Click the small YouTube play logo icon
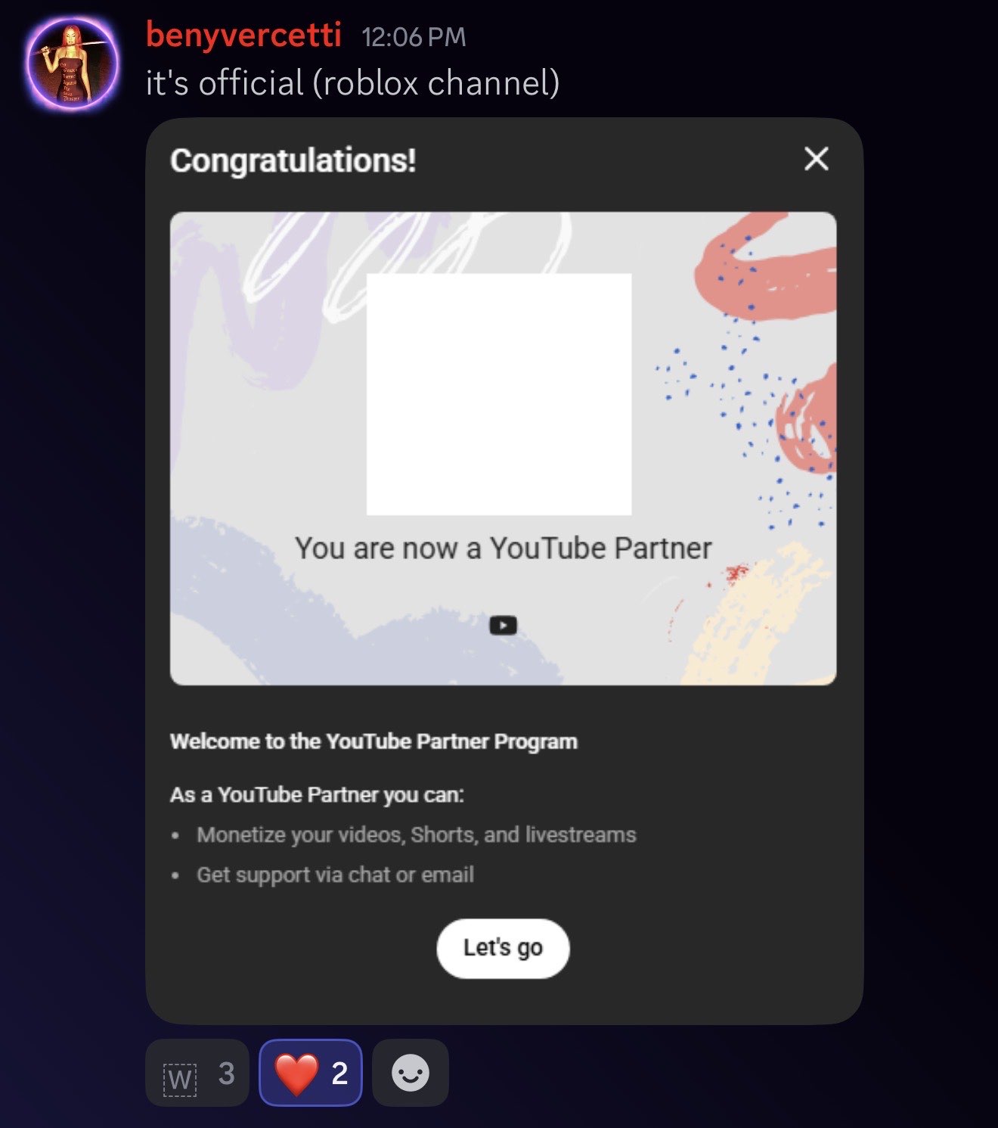Screen dimensions: 998x1128 tap(503, 626)
